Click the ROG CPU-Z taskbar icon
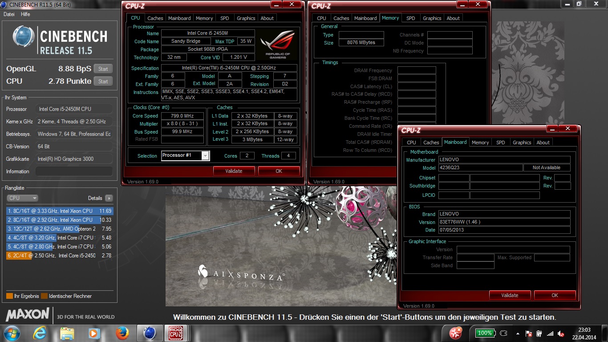Screen dimensions: 608x342 [x=175, y=333]
